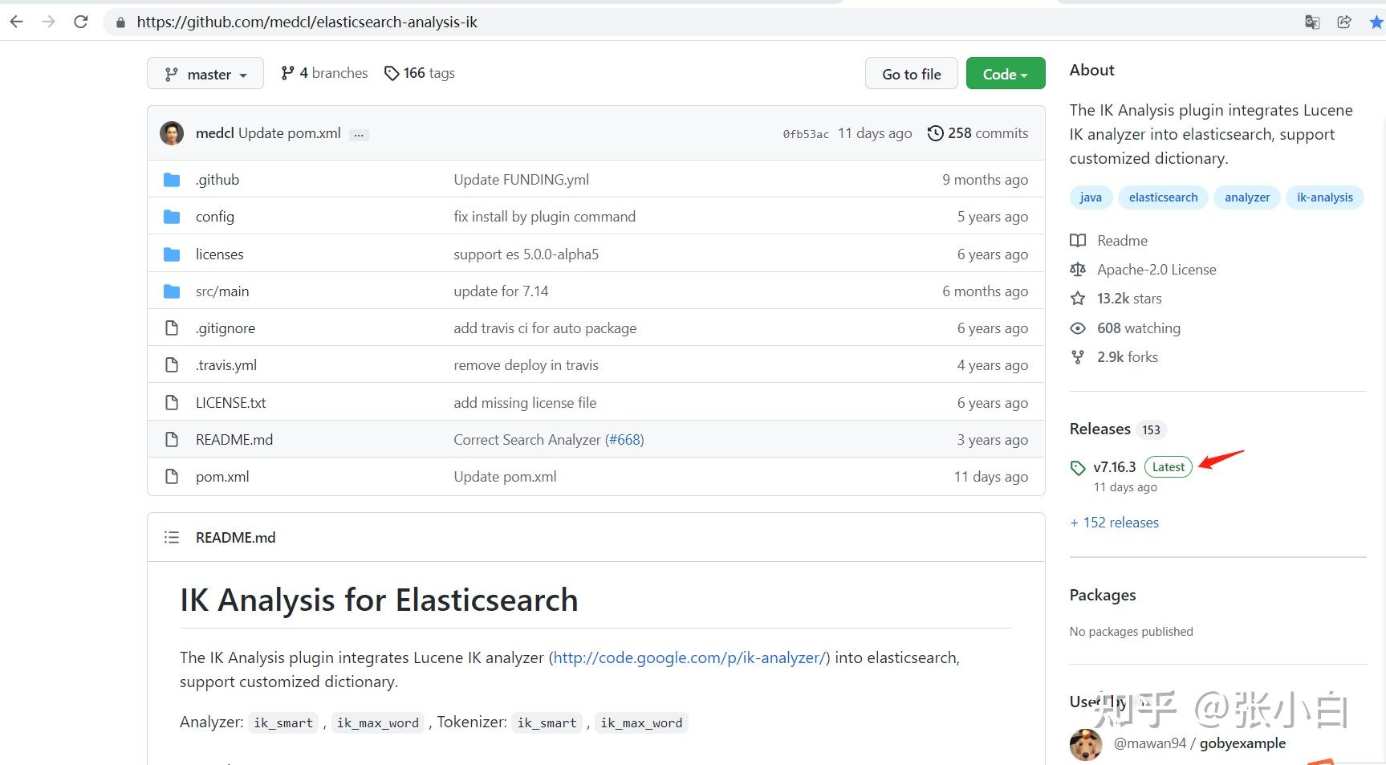
Task: Click the scales icon beside Apache-2.0 License
Action: pyautogui.click(x=1078, y=269)
